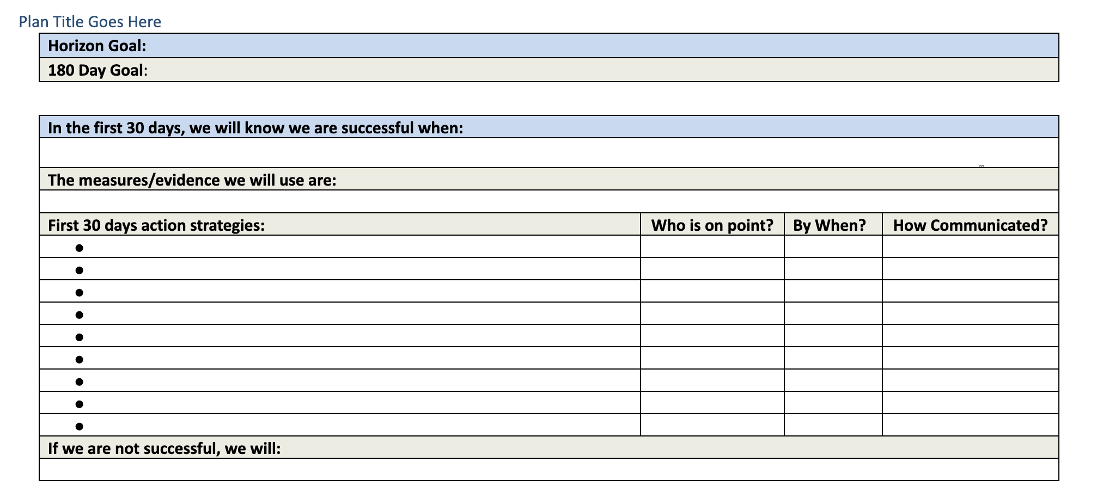
Task: Click the 'Plan Title Goes Here' heading
Action: 90,22
